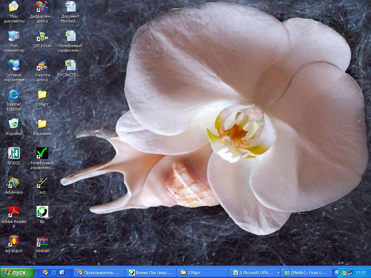This screenshot has height=278, width=371.
Task: Select the Мой компьютер desktop icon
Action: pyautogui.click(x=14, y=36)
